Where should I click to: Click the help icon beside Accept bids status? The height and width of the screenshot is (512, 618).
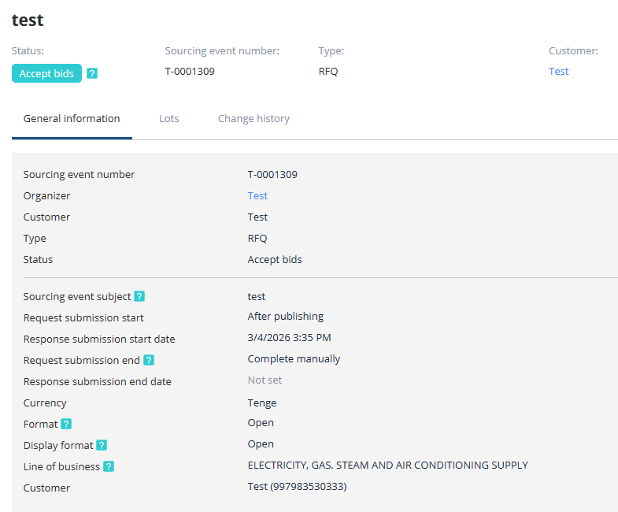coord(92,74)
